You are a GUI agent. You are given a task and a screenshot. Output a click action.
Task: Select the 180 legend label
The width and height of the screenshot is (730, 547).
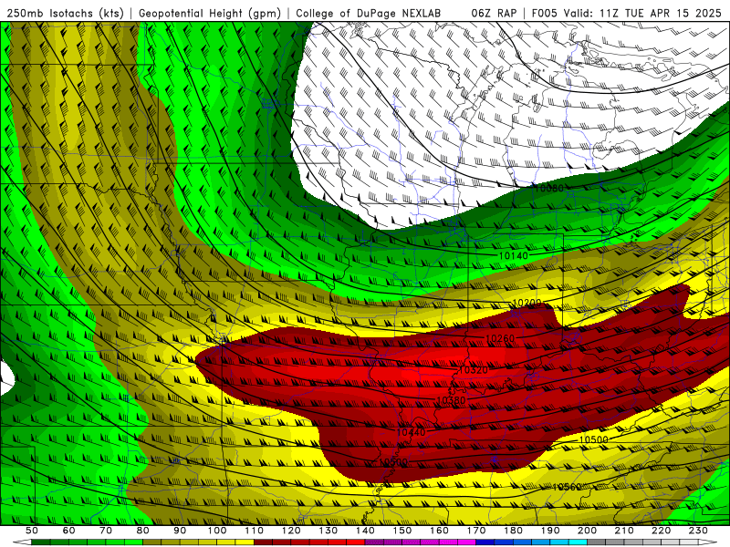click(x=513, y=531)
